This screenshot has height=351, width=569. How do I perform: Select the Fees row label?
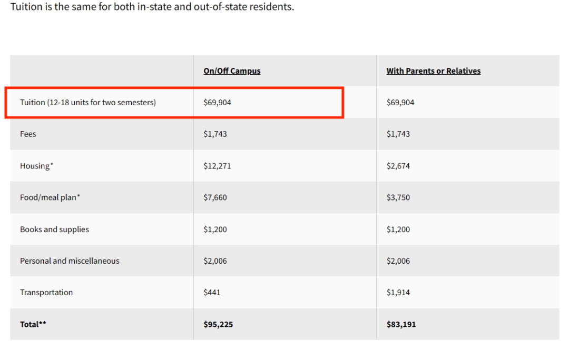(x=28, y=134)
